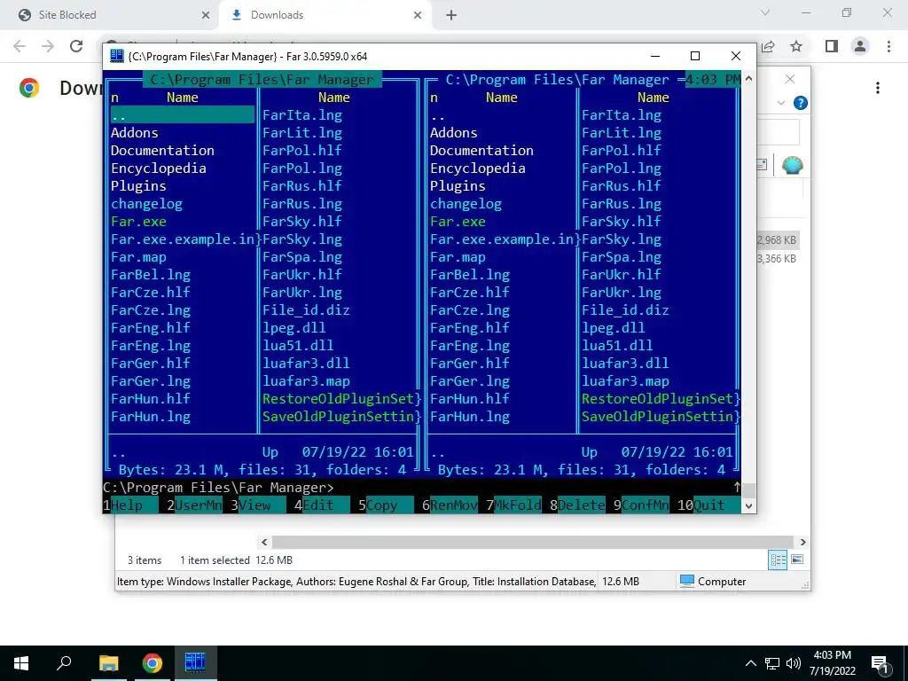Close the Site Blocked tab
The image size is (908, 681).
click(x=206, y=16)
